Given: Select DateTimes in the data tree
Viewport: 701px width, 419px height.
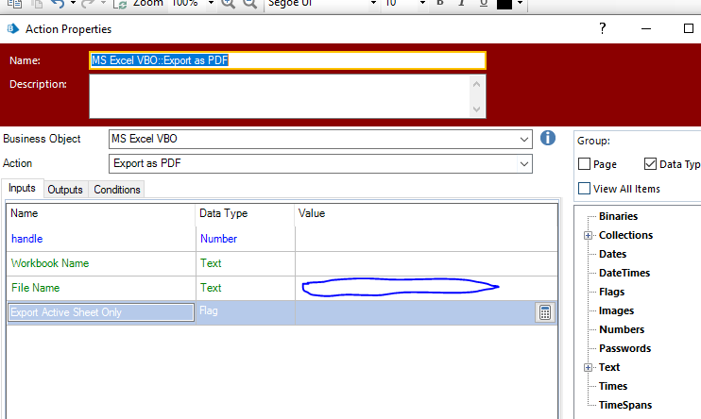Looking at the screenshot, I should click(624, 273).
